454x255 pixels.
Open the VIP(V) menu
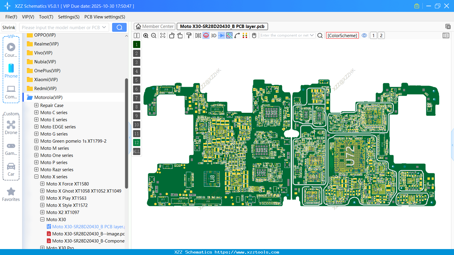tap(28, 17)
